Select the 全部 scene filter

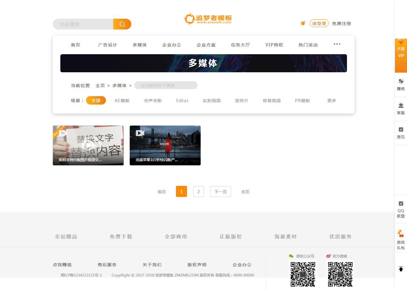click(x=96, y=101)
